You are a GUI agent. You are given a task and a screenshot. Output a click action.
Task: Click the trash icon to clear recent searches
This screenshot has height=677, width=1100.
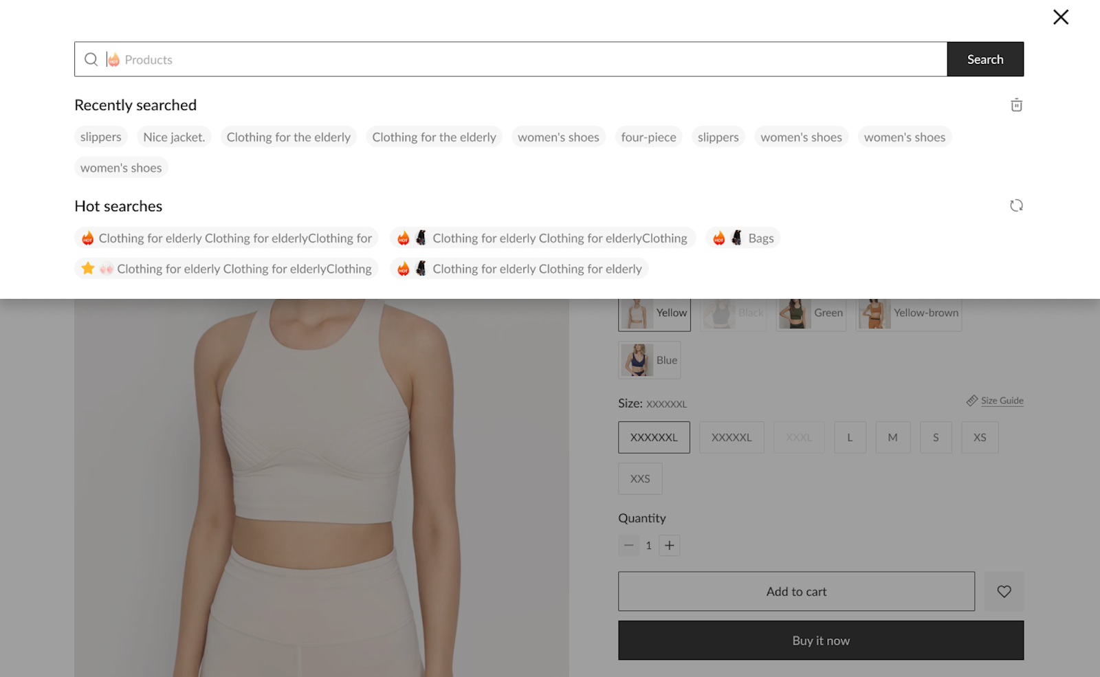(1016, 105)
